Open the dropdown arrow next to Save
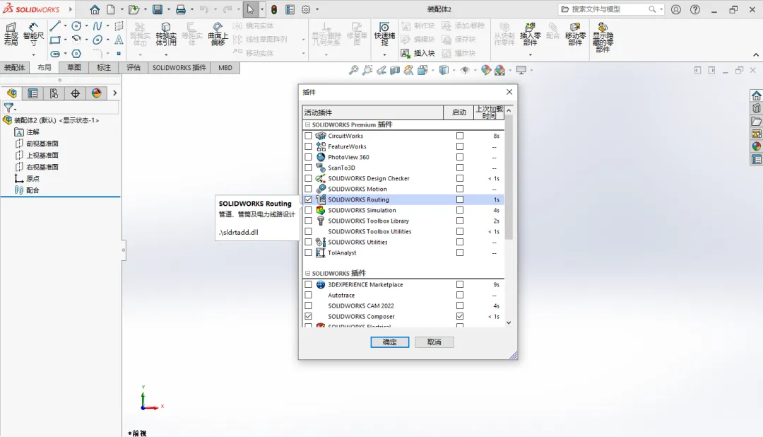The image size is (763, 437). click(x=169, y=9)
